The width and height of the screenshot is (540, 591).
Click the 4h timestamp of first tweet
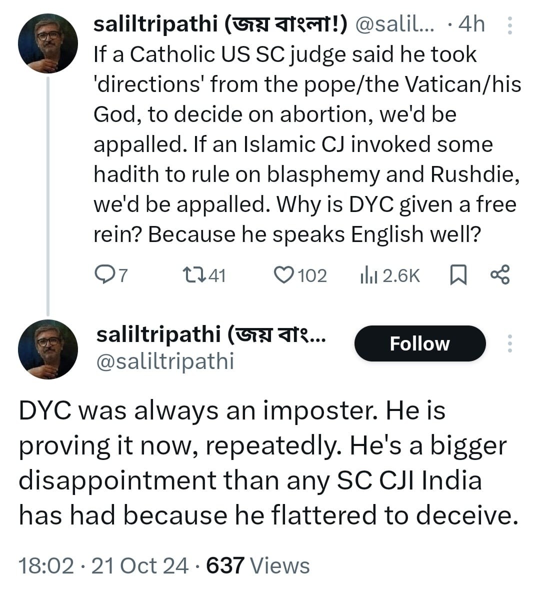[471, 24]
